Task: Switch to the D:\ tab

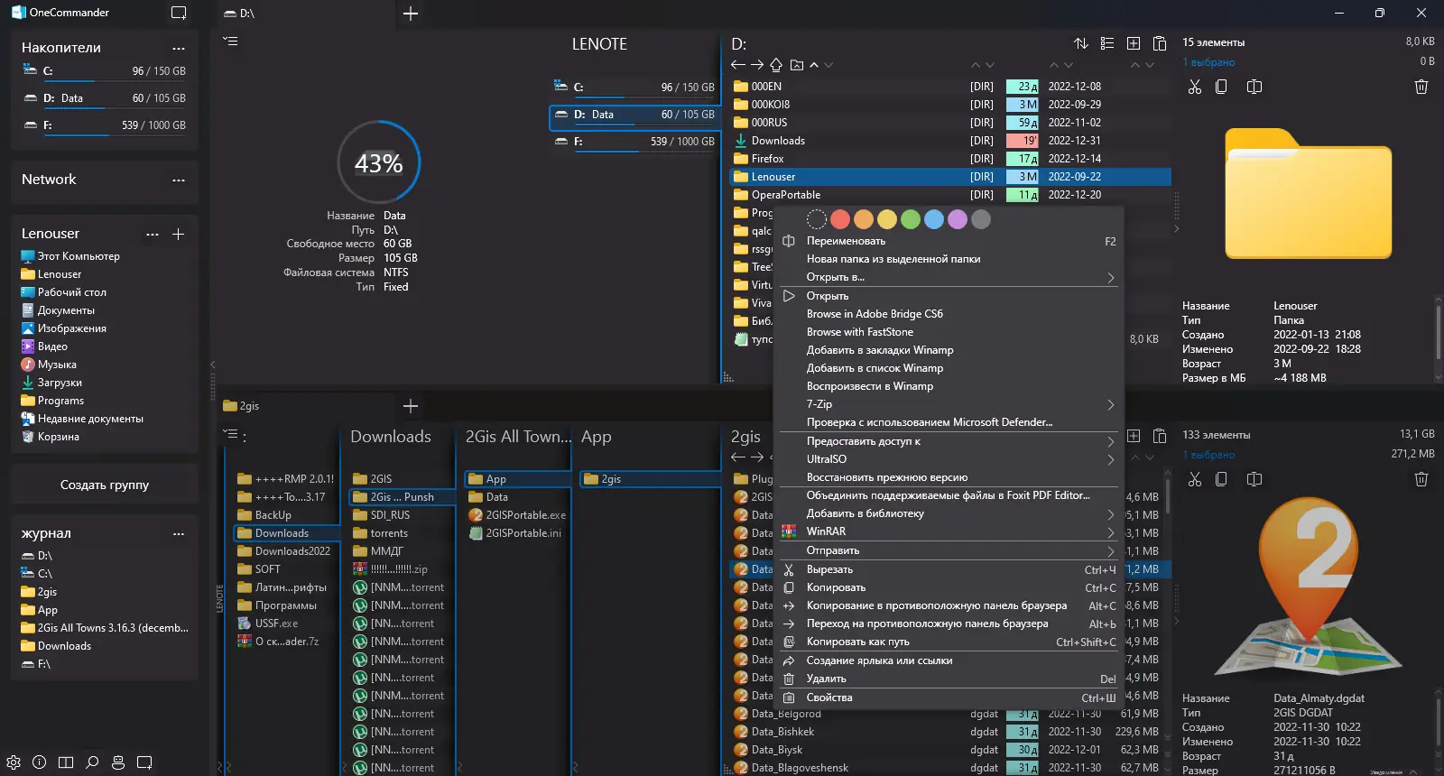Action: pos(305,14)
